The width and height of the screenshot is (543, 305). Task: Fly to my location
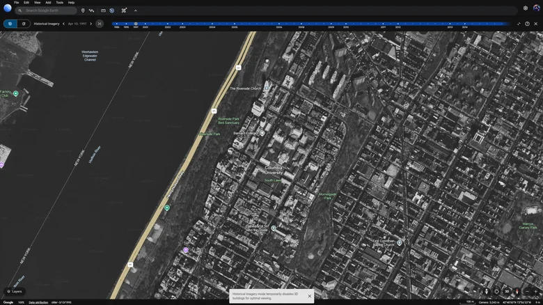tap(496, 292)
